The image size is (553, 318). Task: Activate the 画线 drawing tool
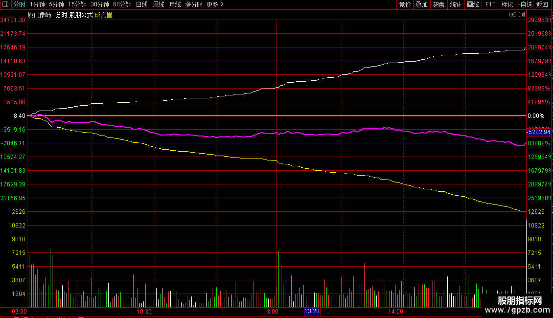[x=473, y=4]
